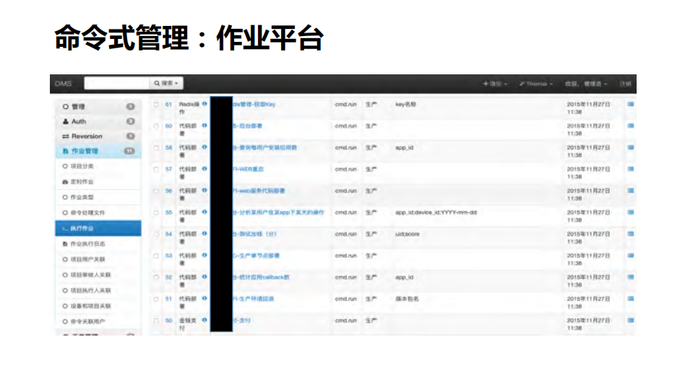Open 项目分类 in the sidebar

coord(98,167)
